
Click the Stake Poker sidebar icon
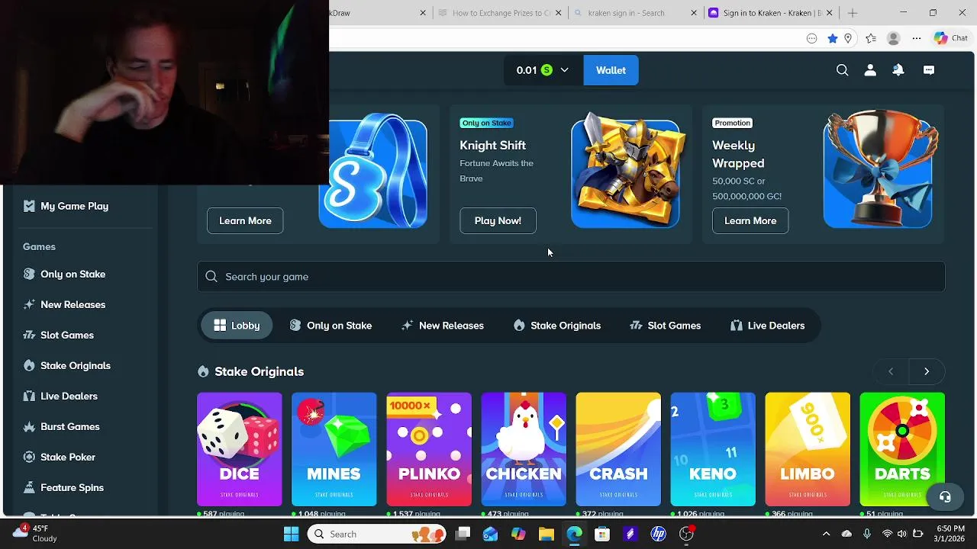coord(29,457)
